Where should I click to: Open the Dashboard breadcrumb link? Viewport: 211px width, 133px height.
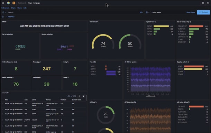[x=22, y=3]
